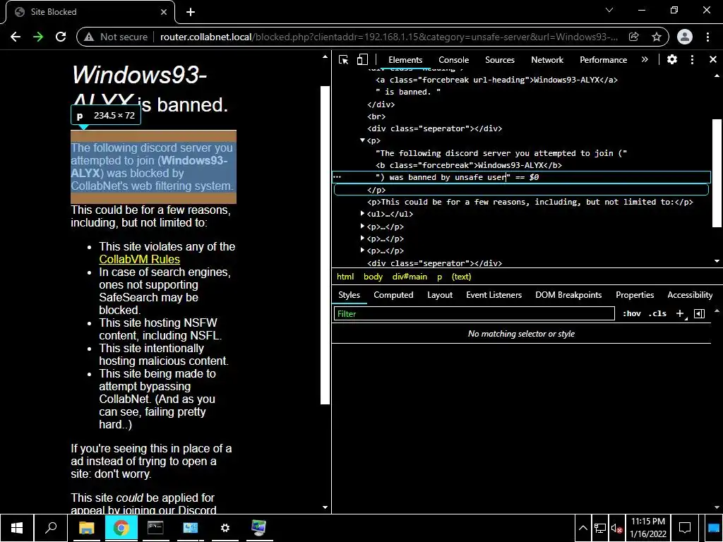Open the Command Prompt taskbar icon
Screen dimensions: 723x542
(155, 528)
